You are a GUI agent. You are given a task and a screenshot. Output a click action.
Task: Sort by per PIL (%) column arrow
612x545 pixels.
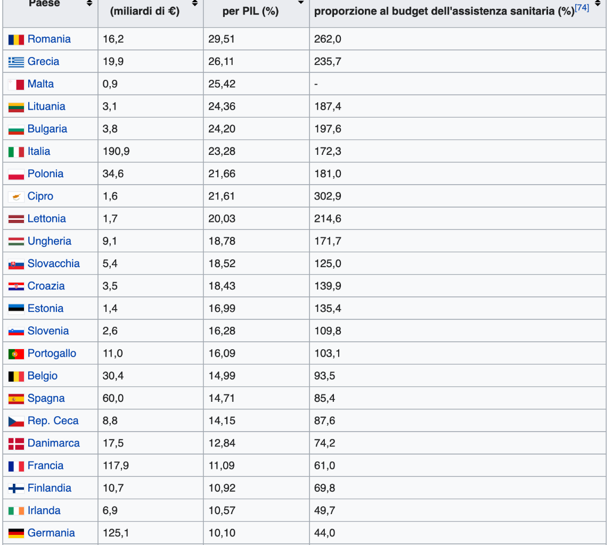click(x=301, y=2)
